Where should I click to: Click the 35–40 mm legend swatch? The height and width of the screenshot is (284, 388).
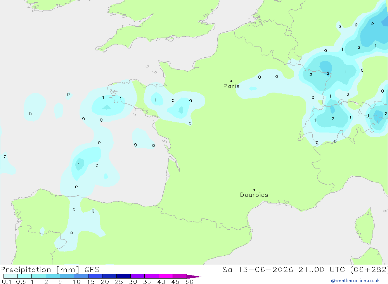[152, 276]
